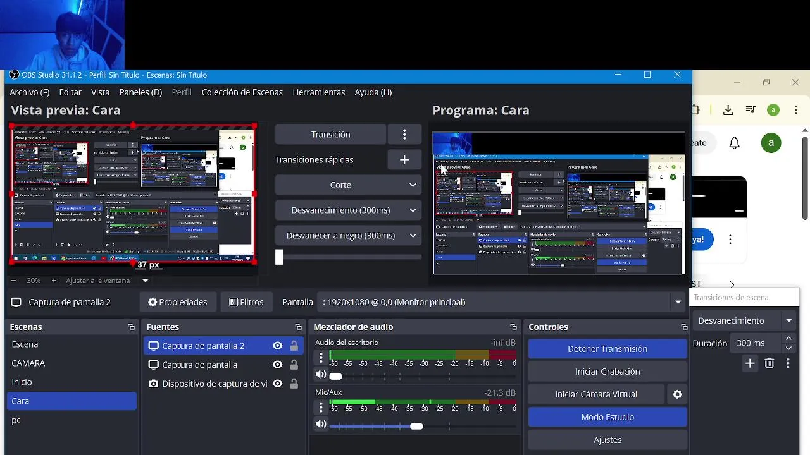This screenshot has width=810, height=455.
Task: Click the Dispositivo de captura camera icon
Action: 153,384
